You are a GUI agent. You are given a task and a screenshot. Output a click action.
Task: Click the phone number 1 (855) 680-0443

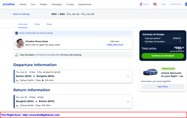tap(114, 45)
